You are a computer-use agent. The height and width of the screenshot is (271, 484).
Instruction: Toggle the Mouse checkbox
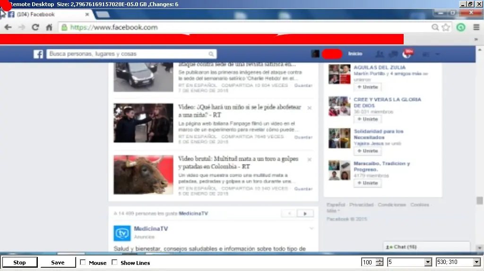(83, 263)
